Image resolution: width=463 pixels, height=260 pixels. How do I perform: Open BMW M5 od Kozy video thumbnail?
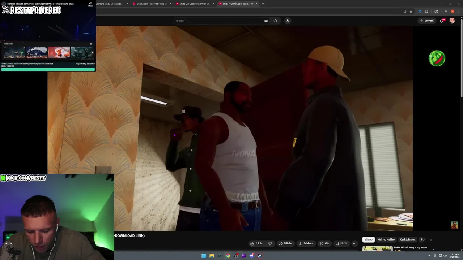click(377, 248)
